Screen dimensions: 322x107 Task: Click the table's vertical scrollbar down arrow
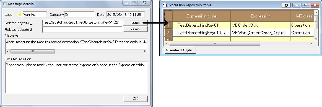click(x=316, y=39)
